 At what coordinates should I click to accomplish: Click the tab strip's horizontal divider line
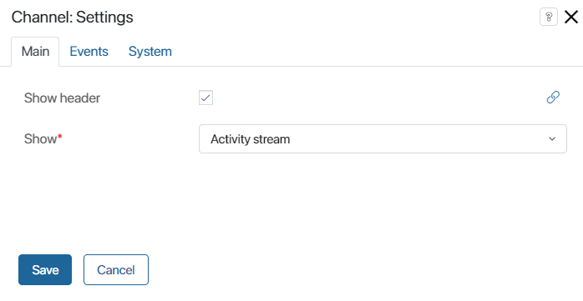[x=320, y=66]
